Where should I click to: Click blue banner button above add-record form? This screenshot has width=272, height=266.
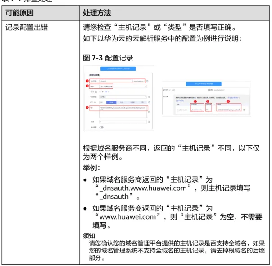point(118,69)
